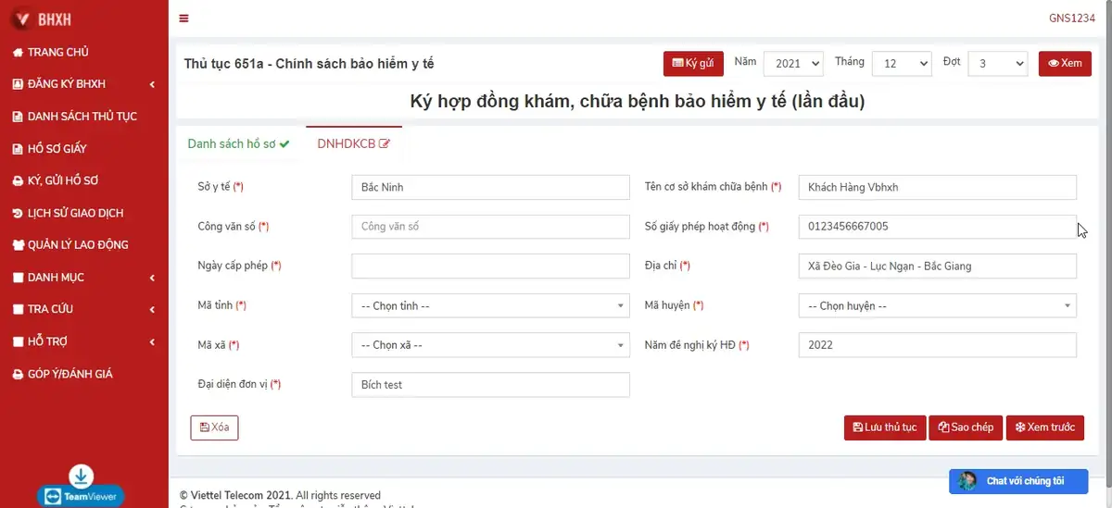Screen dimensions: 1112x508
Task: Open the Năm year dropdown
Action: click(793, 63)
